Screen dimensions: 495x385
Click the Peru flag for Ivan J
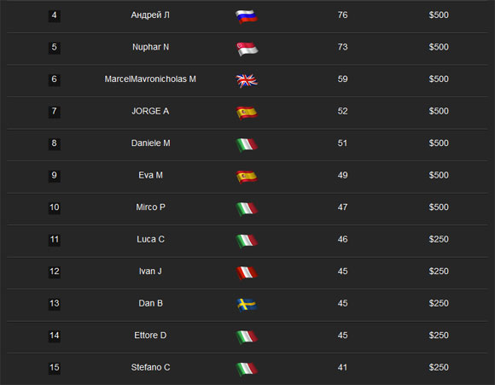(x=247, y=273)
